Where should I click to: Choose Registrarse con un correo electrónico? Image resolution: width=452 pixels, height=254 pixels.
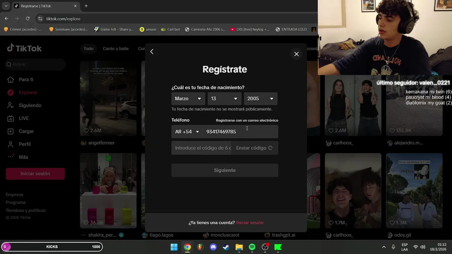coord(247,120)
